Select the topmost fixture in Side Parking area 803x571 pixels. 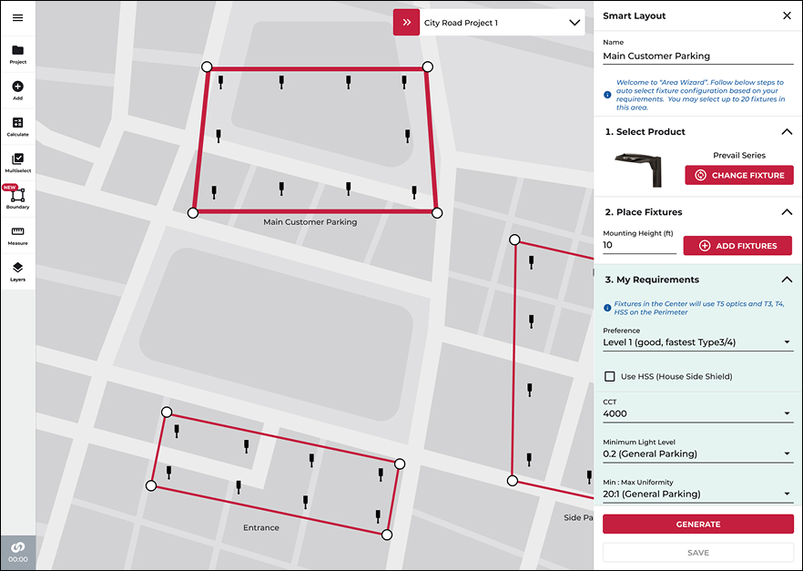[531, 262]
